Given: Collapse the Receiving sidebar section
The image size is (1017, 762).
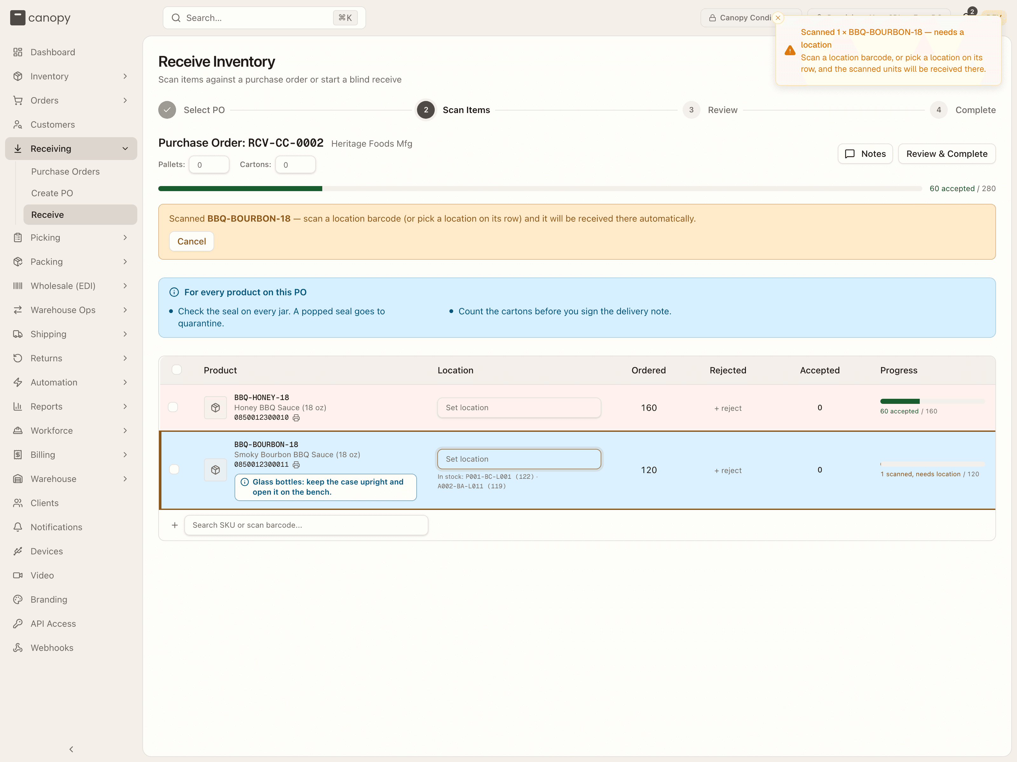Looking at the screenshot, I should point(71,148).
